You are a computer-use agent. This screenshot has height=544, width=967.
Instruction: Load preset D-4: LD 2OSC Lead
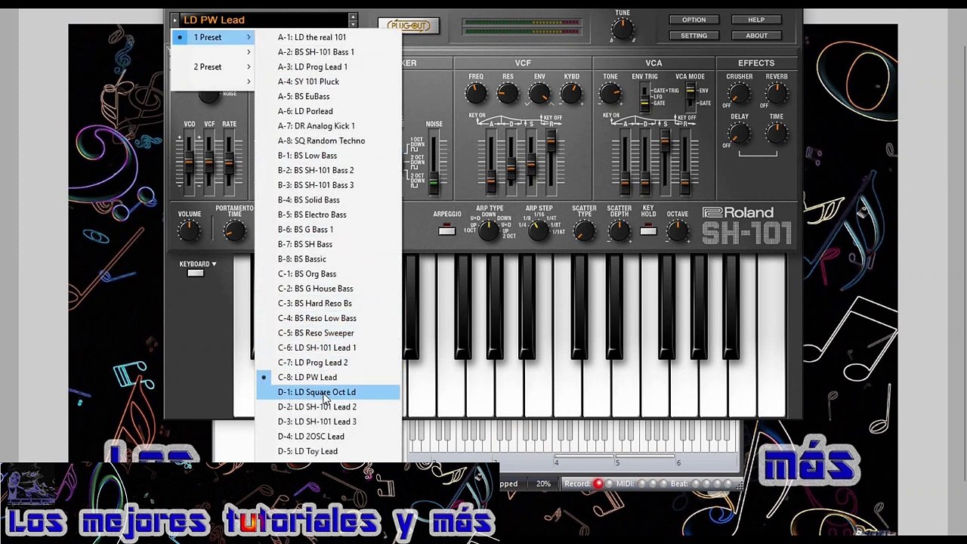(x=328, y=437)
